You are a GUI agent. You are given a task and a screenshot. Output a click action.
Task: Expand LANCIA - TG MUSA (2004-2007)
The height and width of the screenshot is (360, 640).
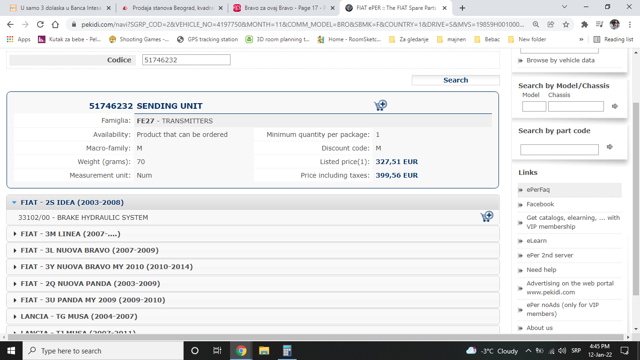(x=253, y=316)
